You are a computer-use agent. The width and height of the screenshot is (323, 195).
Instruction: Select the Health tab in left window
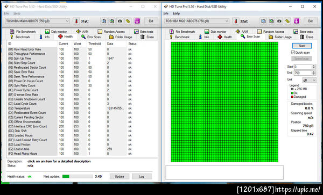click(x=66, y=37)
